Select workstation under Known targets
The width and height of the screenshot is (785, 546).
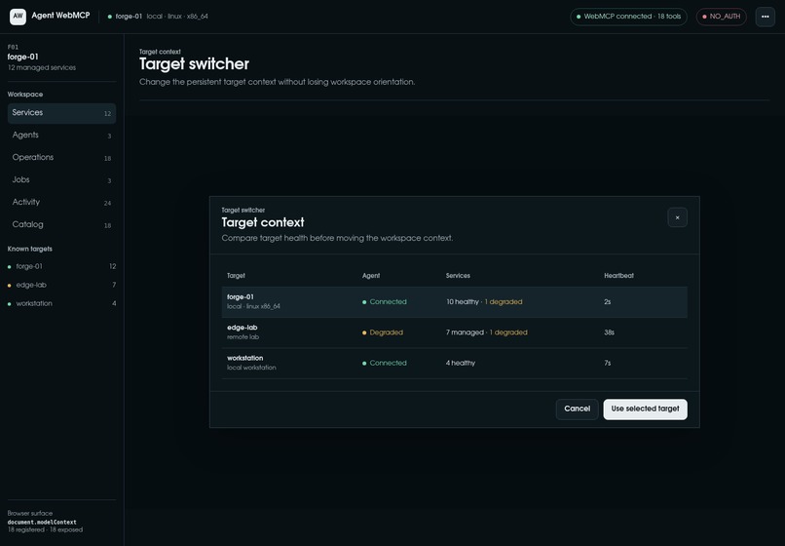(61, 304)
